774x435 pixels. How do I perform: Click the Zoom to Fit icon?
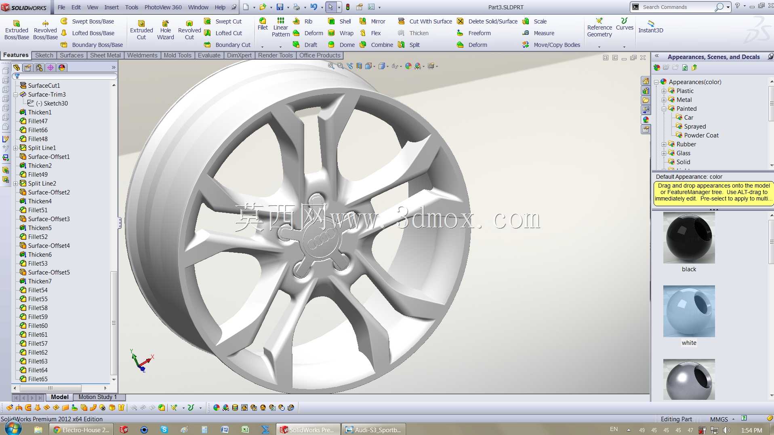pos(331,66)
